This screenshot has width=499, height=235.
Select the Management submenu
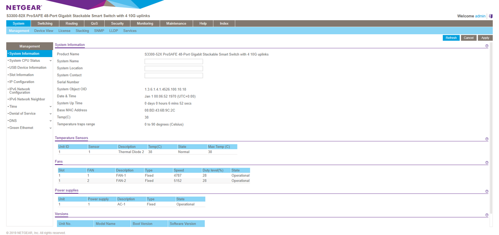(19, 31)
